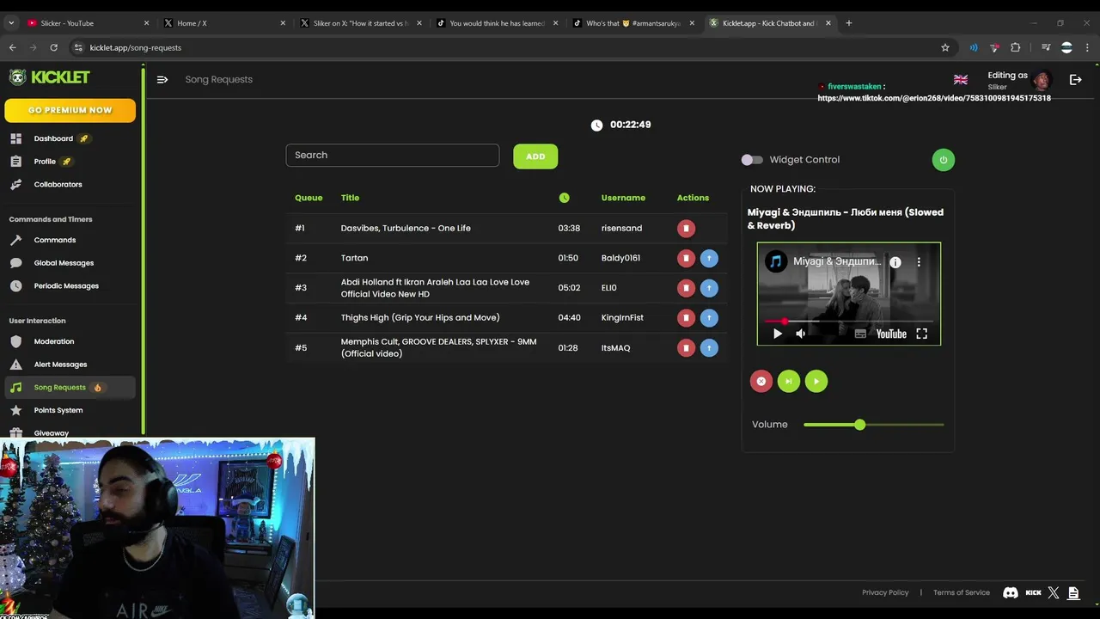Image resolution: width=1100 pixels, height=619 pixels.
Task: Open tab search dropdown arrow
Action: [x=11, y=23]
